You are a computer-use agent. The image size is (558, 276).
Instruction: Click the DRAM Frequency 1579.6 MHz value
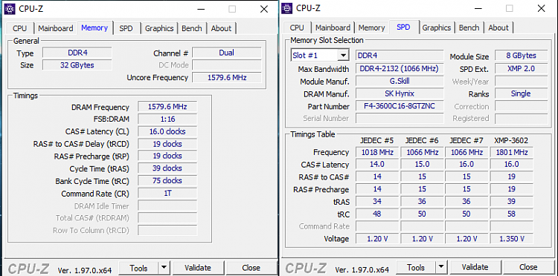tap(167, 107)
